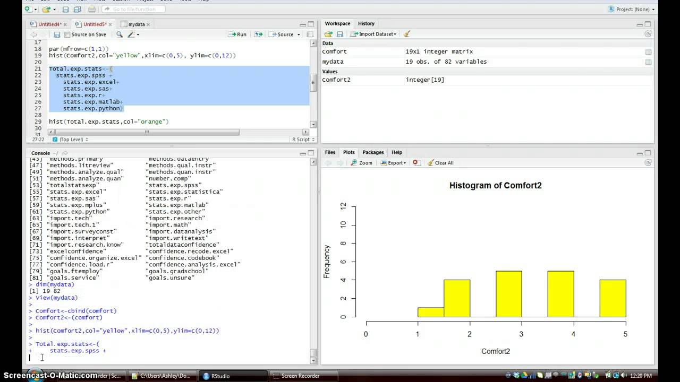Open C:\Users\Ashley taskbar window
The width and height of the screenshot is (680, 382).
[x=163, y=376]
